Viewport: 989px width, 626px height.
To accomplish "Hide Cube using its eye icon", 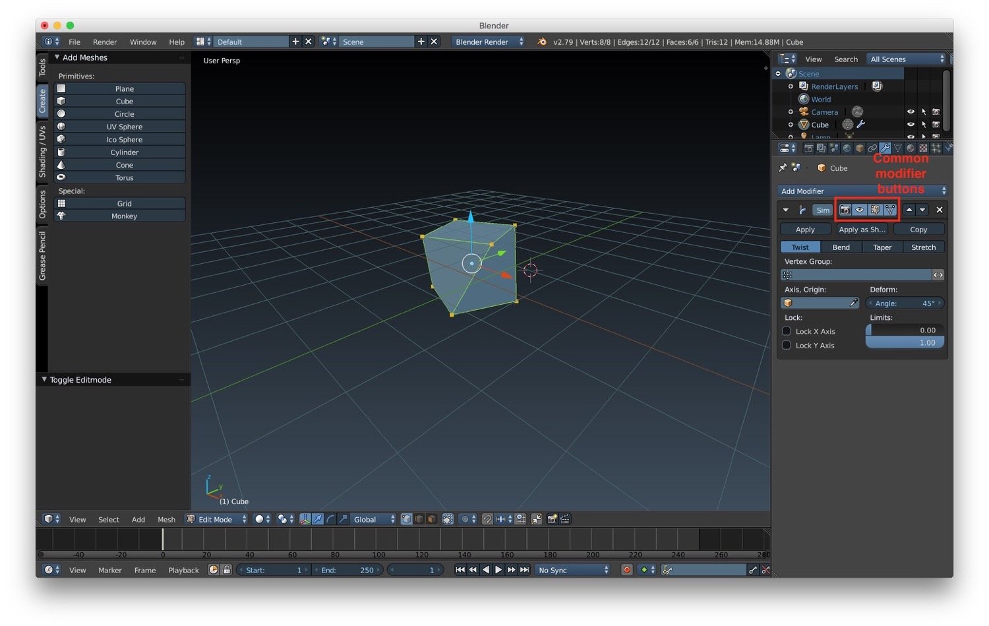I will click(x=911, y=124).
